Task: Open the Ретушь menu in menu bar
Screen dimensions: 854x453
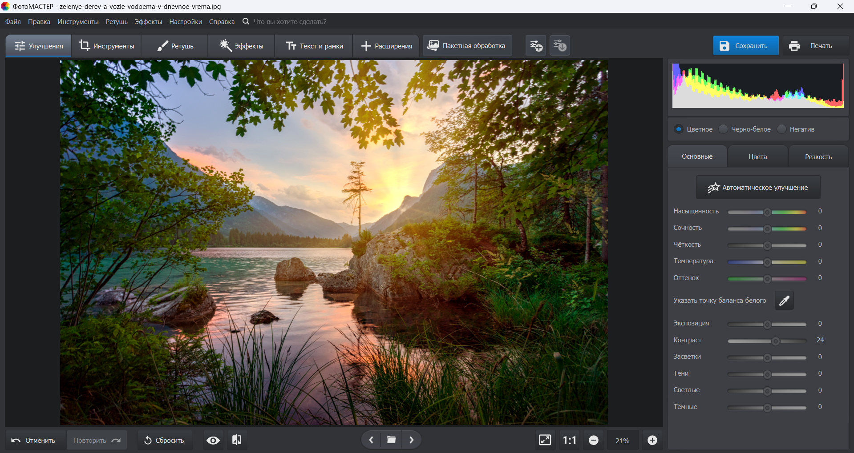Action: tap(117, 21)
